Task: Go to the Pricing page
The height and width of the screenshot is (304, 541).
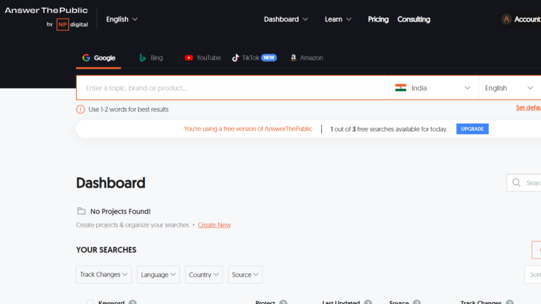Action: click(x=378, y=20)
